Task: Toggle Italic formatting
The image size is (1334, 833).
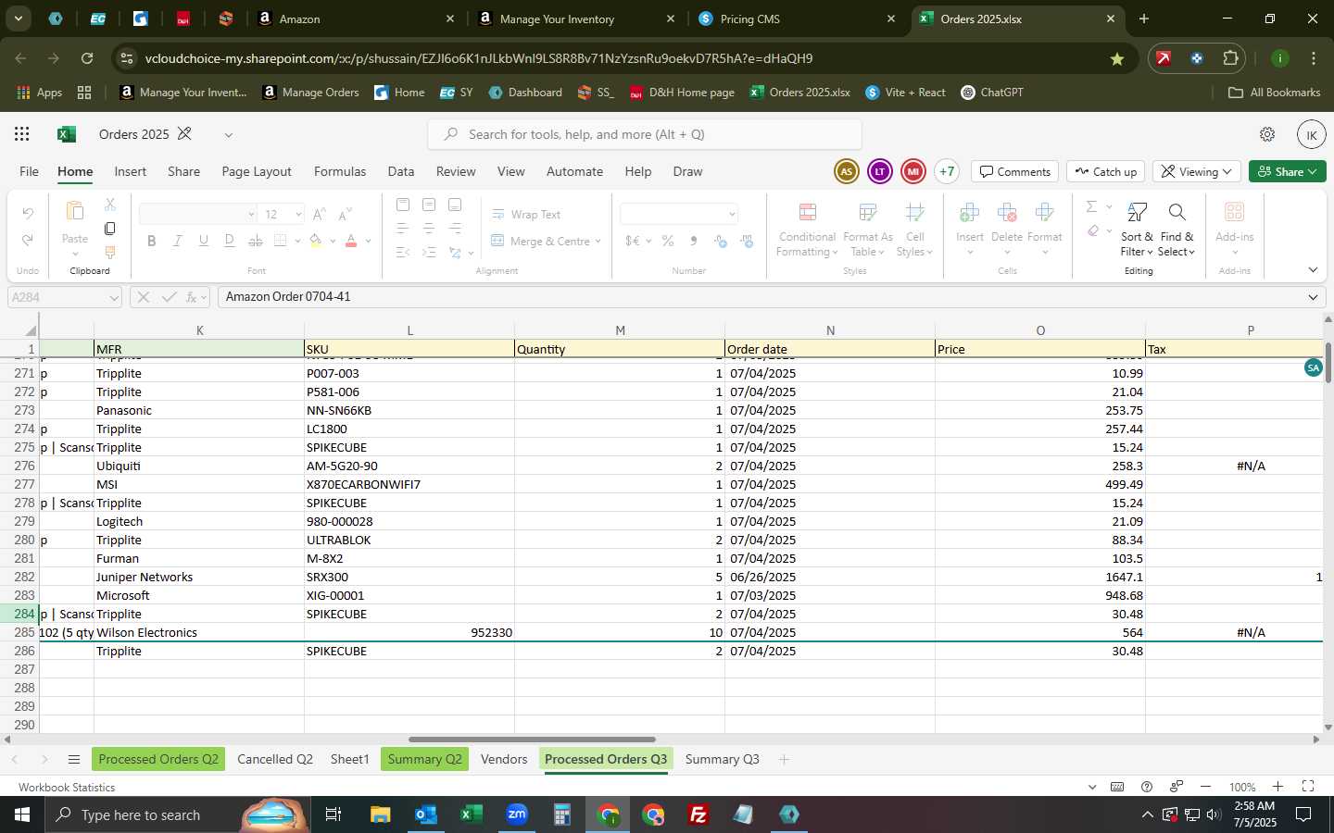Action: pos(178,241)
